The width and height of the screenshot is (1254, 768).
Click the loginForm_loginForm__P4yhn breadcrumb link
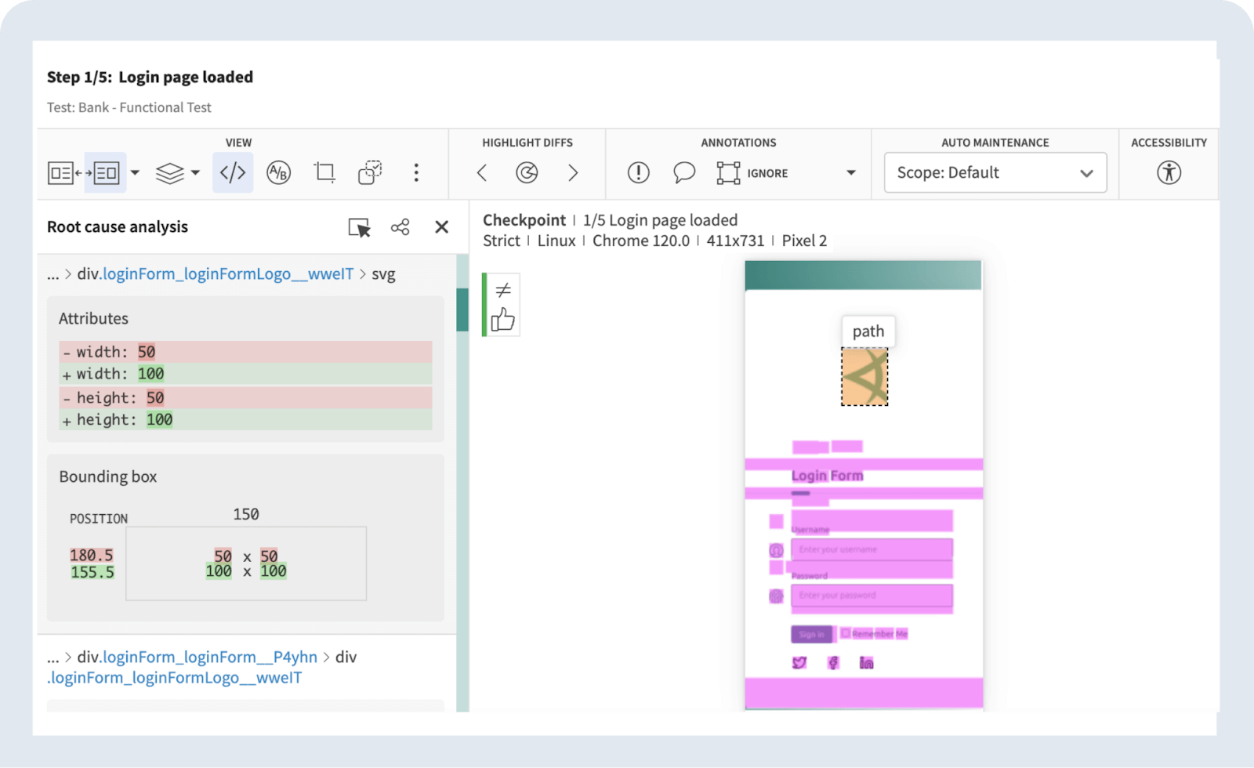pos(210,657)
